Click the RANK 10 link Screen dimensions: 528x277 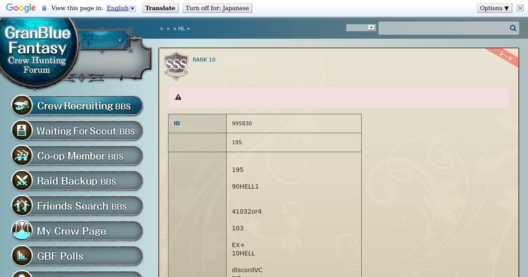(x=204, y=60)
